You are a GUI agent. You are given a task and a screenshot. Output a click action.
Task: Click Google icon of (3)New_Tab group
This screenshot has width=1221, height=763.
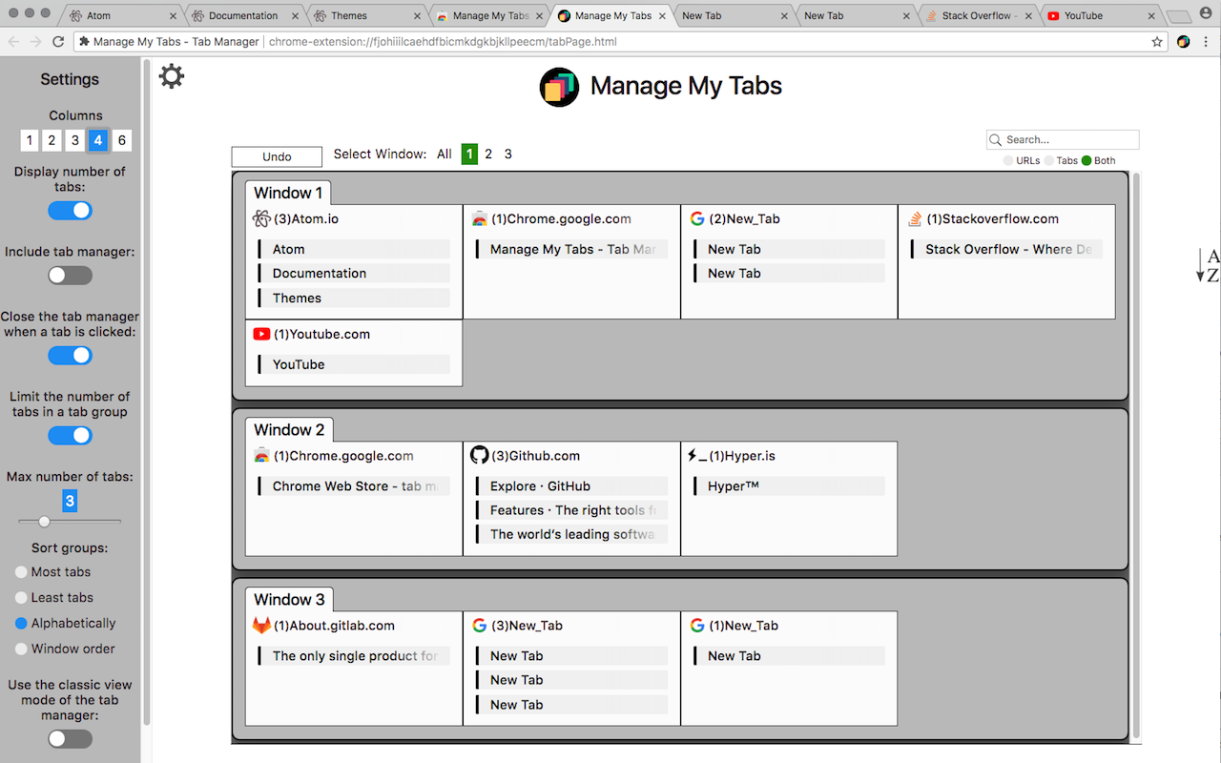pyautogui.click(x=480, y=626)
